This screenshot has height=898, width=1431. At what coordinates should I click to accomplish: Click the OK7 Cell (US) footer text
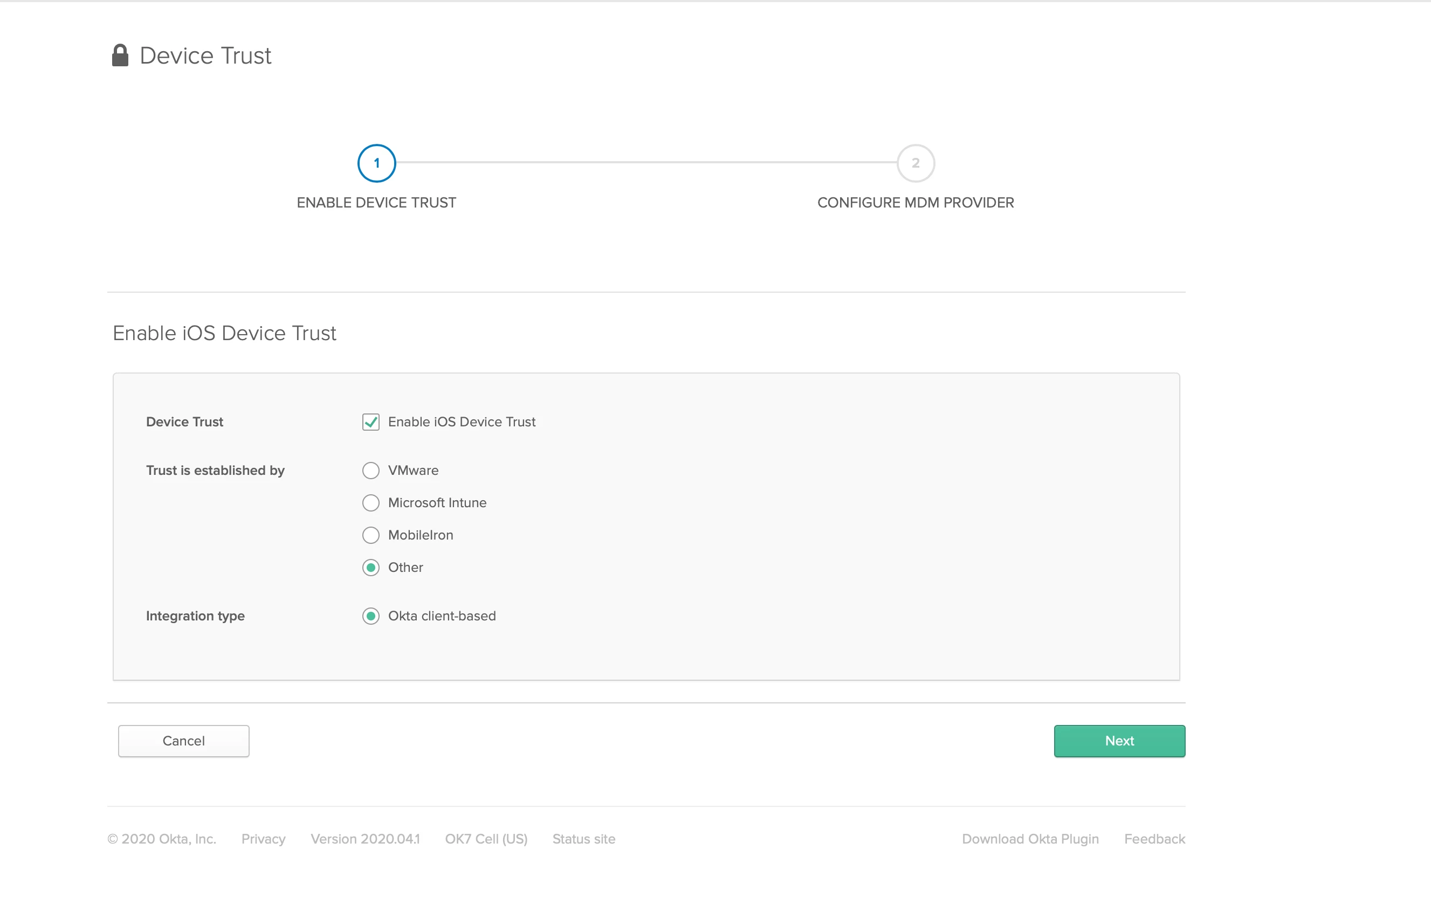pyautogui.click(x=486, y=839)
